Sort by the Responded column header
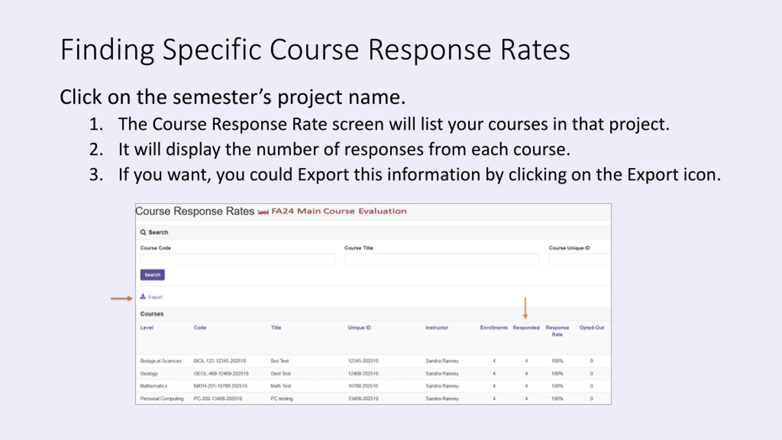The height and width of the screenshot is (440, 782). click(526, 328)
